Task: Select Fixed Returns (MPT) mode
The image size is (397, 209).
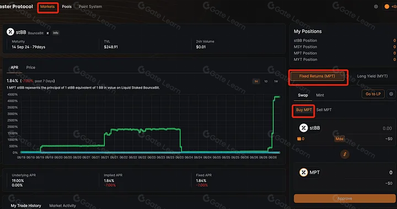Action: coord(317,76)
